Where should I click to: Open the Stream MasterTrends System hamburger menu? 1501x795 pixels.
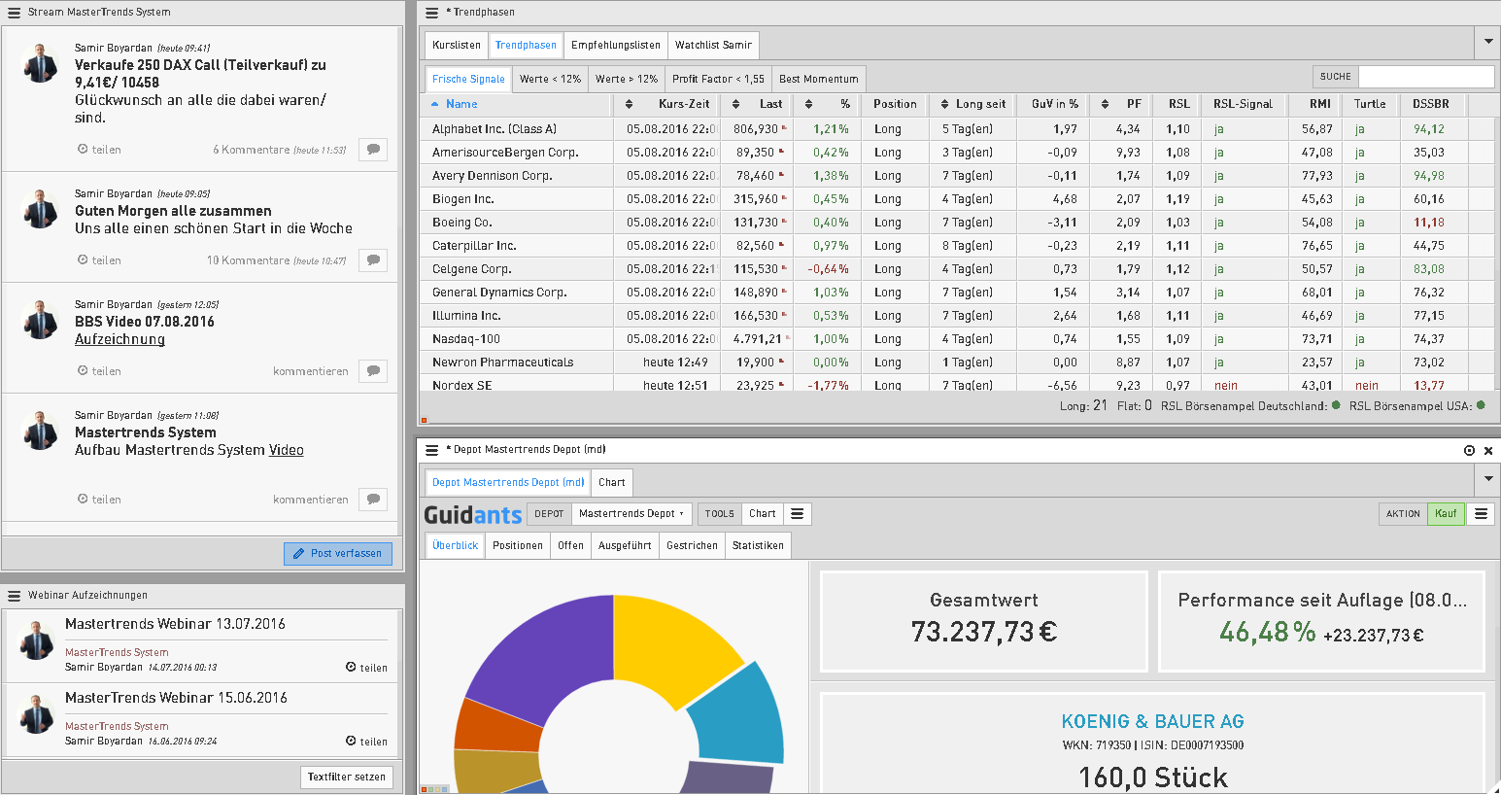(14, 12)
